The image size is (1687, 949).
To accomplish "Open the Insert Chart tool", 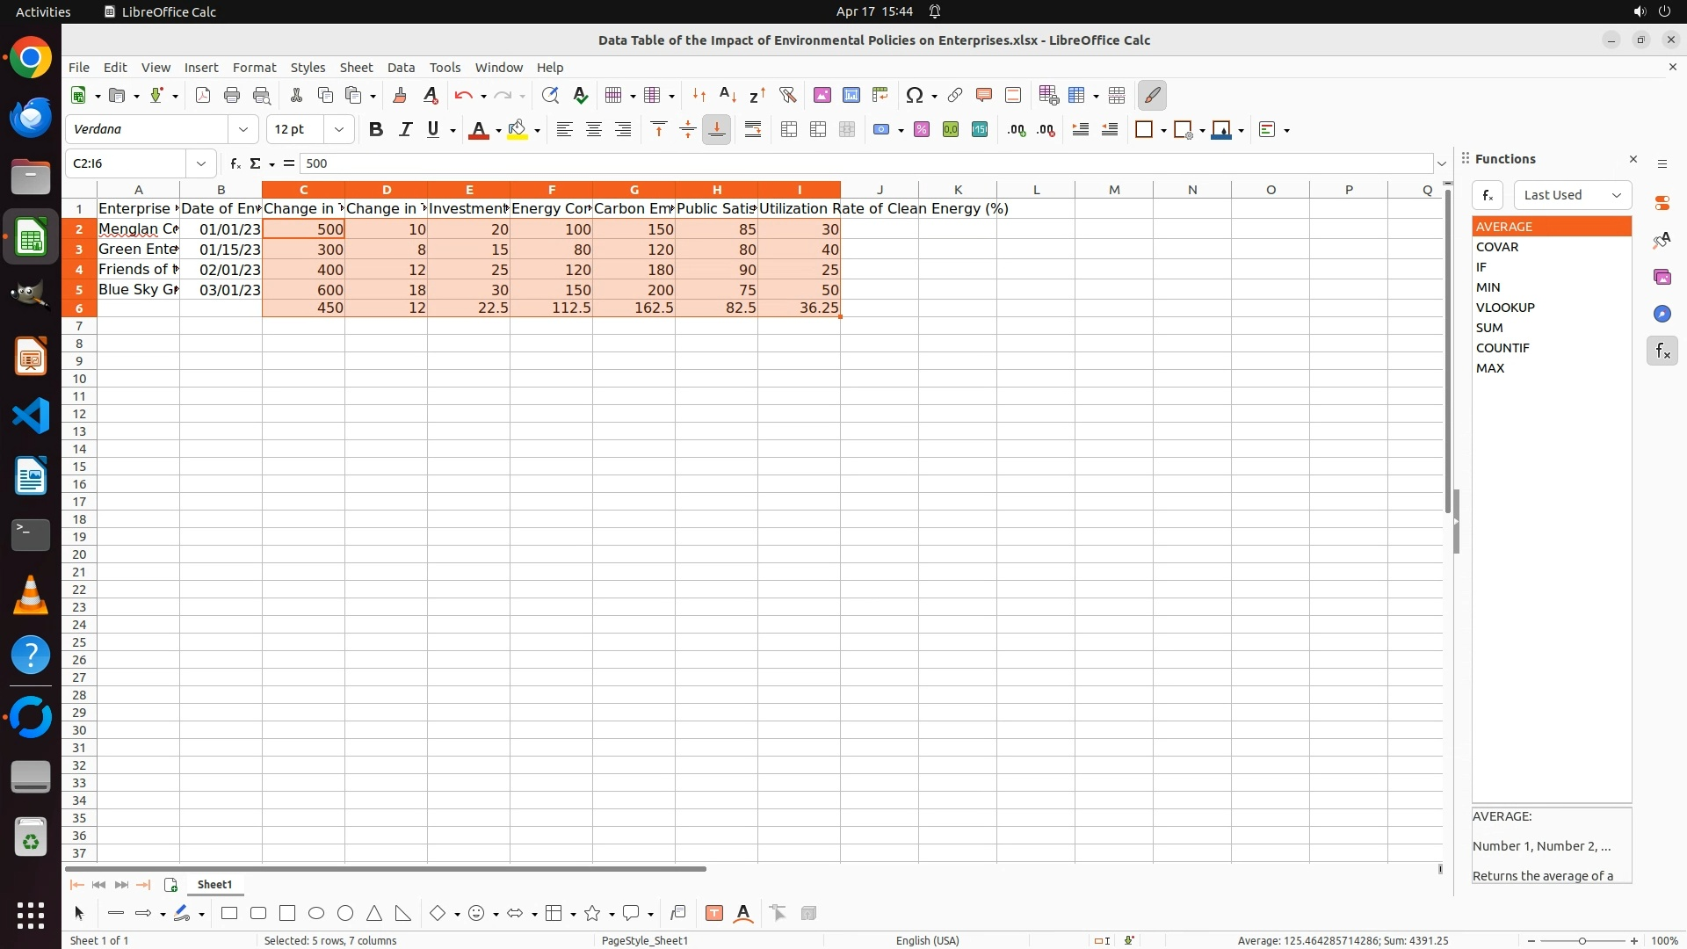I will pos(851,95).
